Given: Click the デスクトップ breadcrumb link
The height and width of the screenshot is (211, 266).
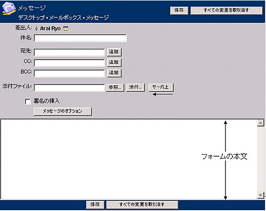Looking at the screenshot, I should coord(31,18).
